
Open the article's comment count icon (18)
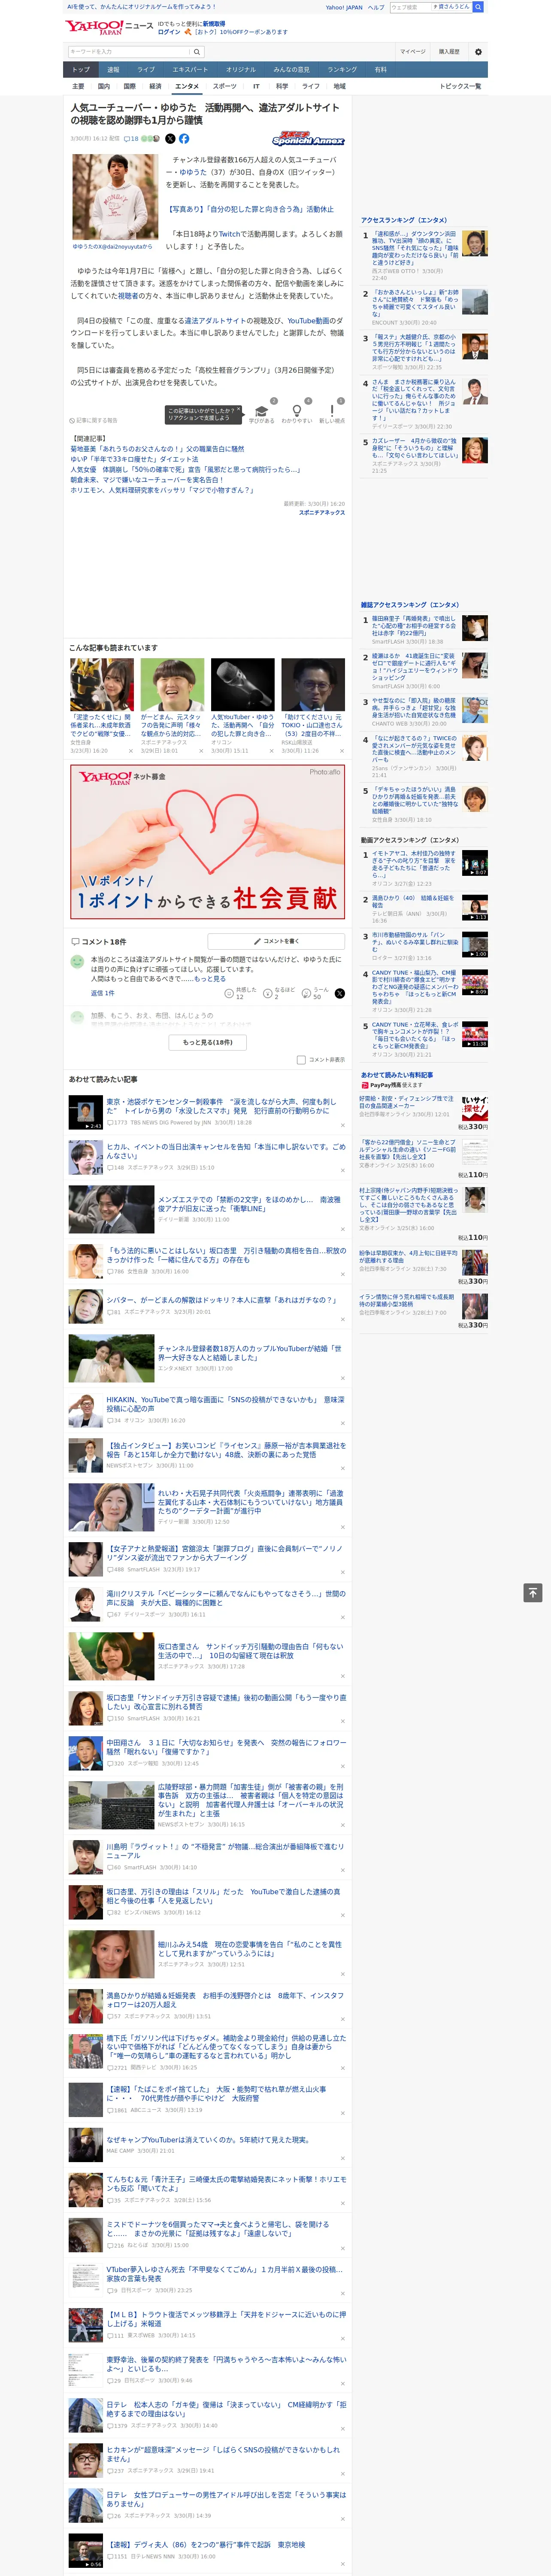click(131, 139)
